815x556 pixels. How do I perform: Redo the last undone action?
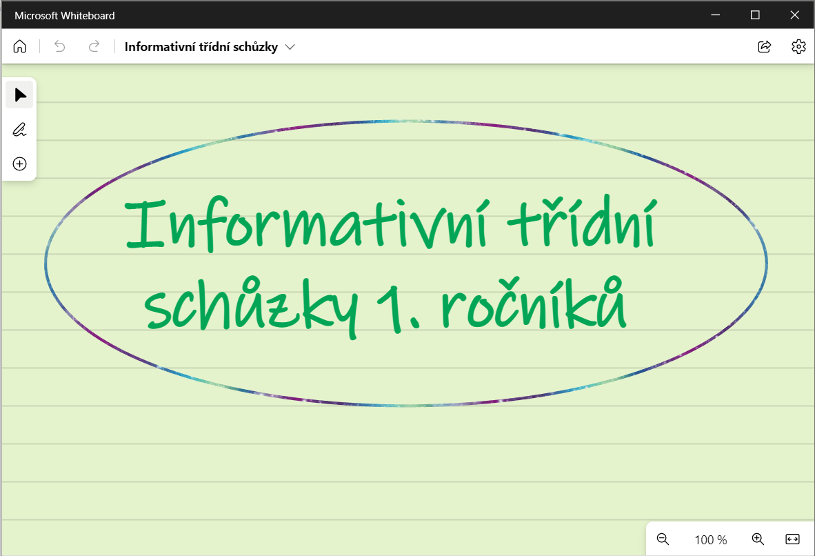tap(94, 47)
